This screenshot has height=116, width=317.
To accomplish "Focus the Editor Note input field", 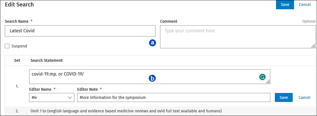I will tap(174, 97).
